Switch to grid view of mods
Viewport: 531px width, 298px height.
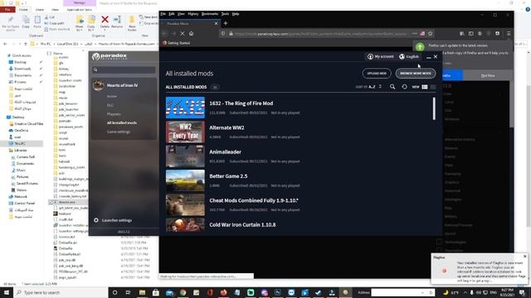pos(433,87)
